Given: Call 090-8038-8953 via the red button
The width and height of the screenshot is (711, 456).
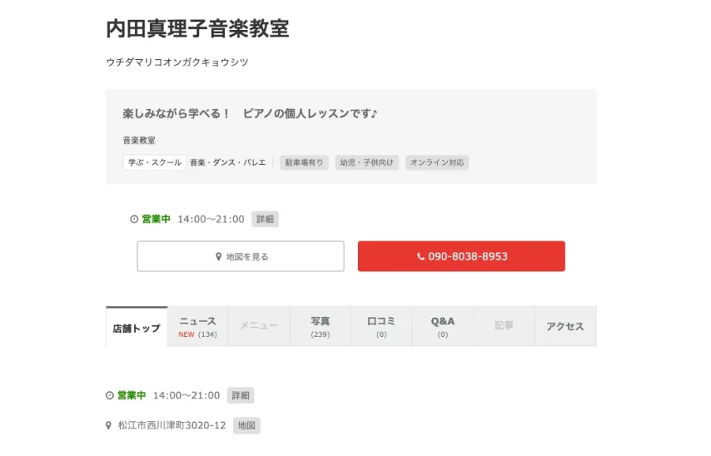Looking at the screenshot, I should pyautogui.click(x=461, y=256).
